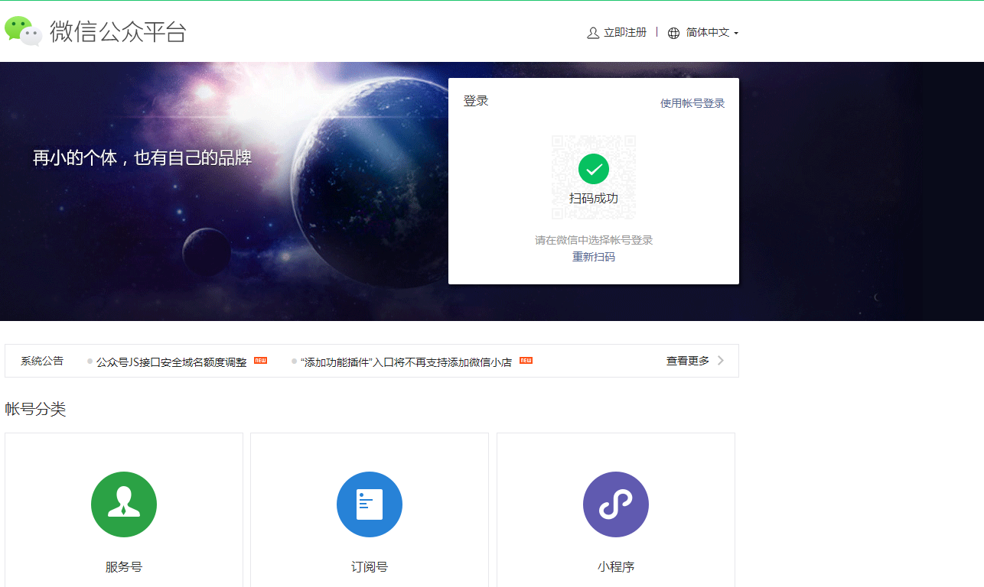984x587 pixels.
Task: Open the 公众号JS接口安全域名额度调整 announcement
Action: pos(171,362)
